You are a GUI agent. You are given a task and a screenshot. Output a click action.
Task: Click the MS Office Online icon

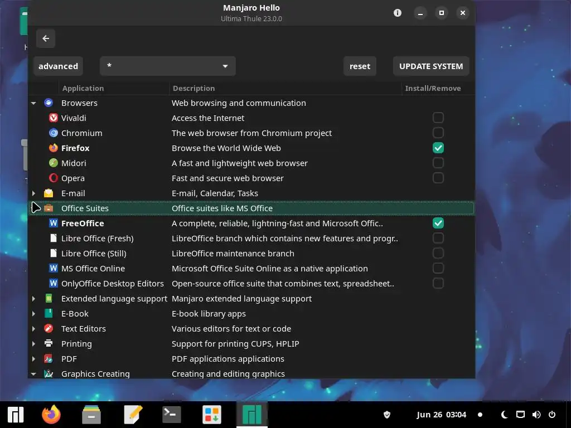pos(54,268)
